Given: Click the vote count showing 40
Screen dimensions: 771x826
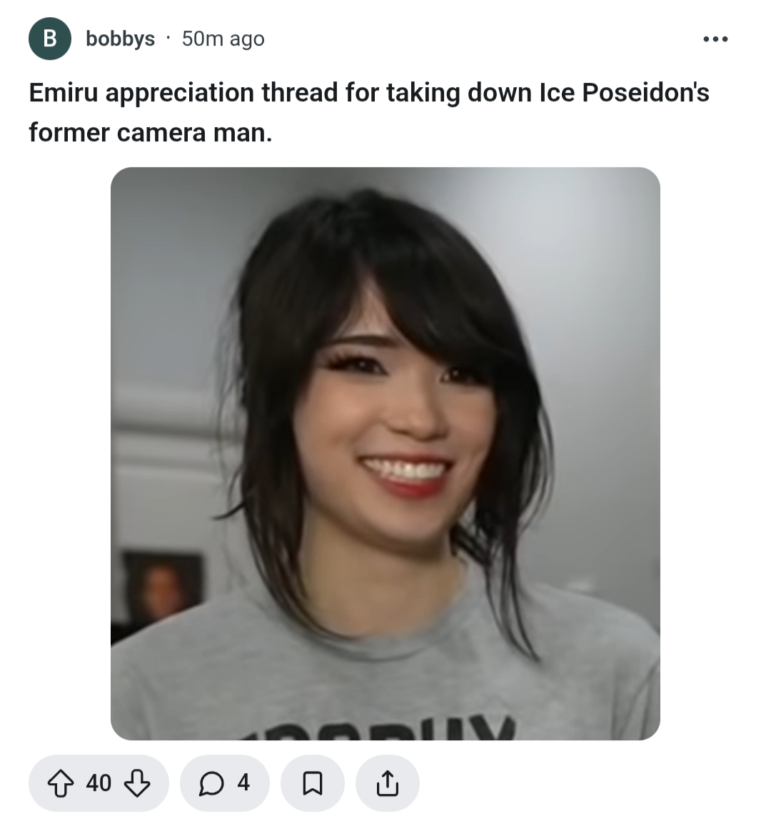Looking at the screenshot, I should click(x=99, y=783).
